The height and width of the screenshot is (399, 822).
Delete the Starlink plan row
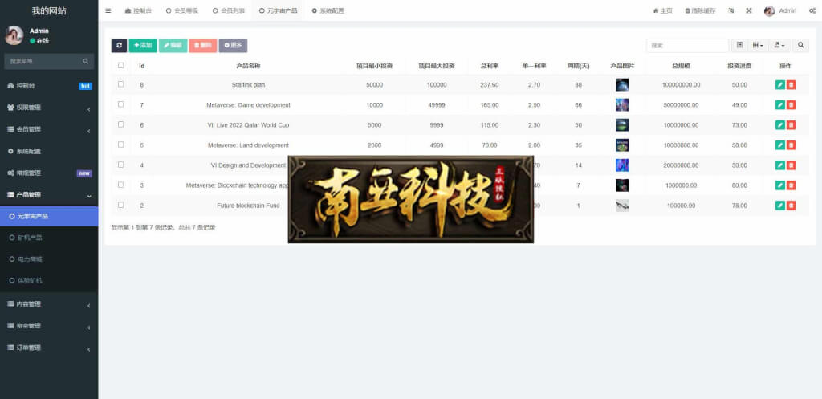pos(791,85)
